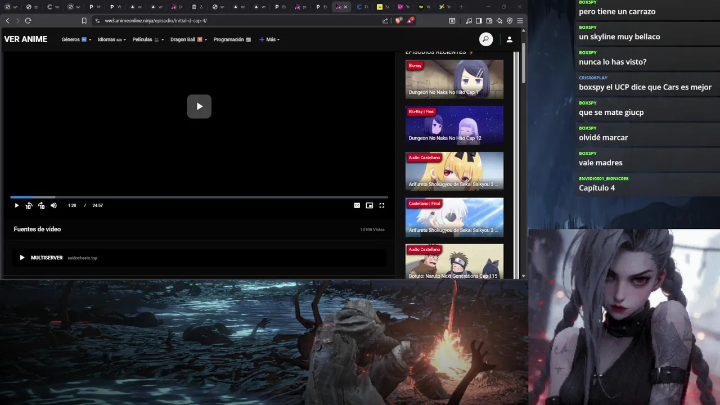Switch to the yellow-icon Se tab
The image size is (720, 405).
pyautogui.click(x=383, y=7)
